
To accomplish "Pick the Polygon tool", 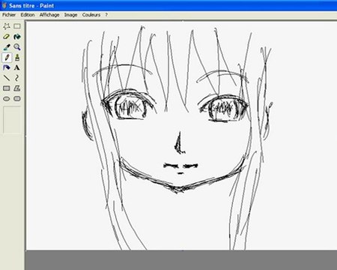I will point(17,88).
